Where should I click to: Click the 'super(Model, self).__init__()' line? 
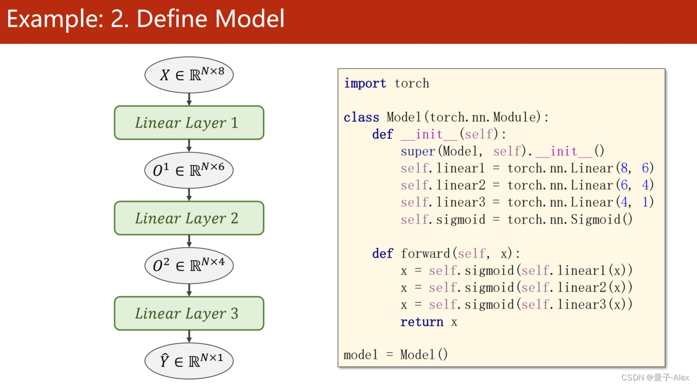[503, 151]
